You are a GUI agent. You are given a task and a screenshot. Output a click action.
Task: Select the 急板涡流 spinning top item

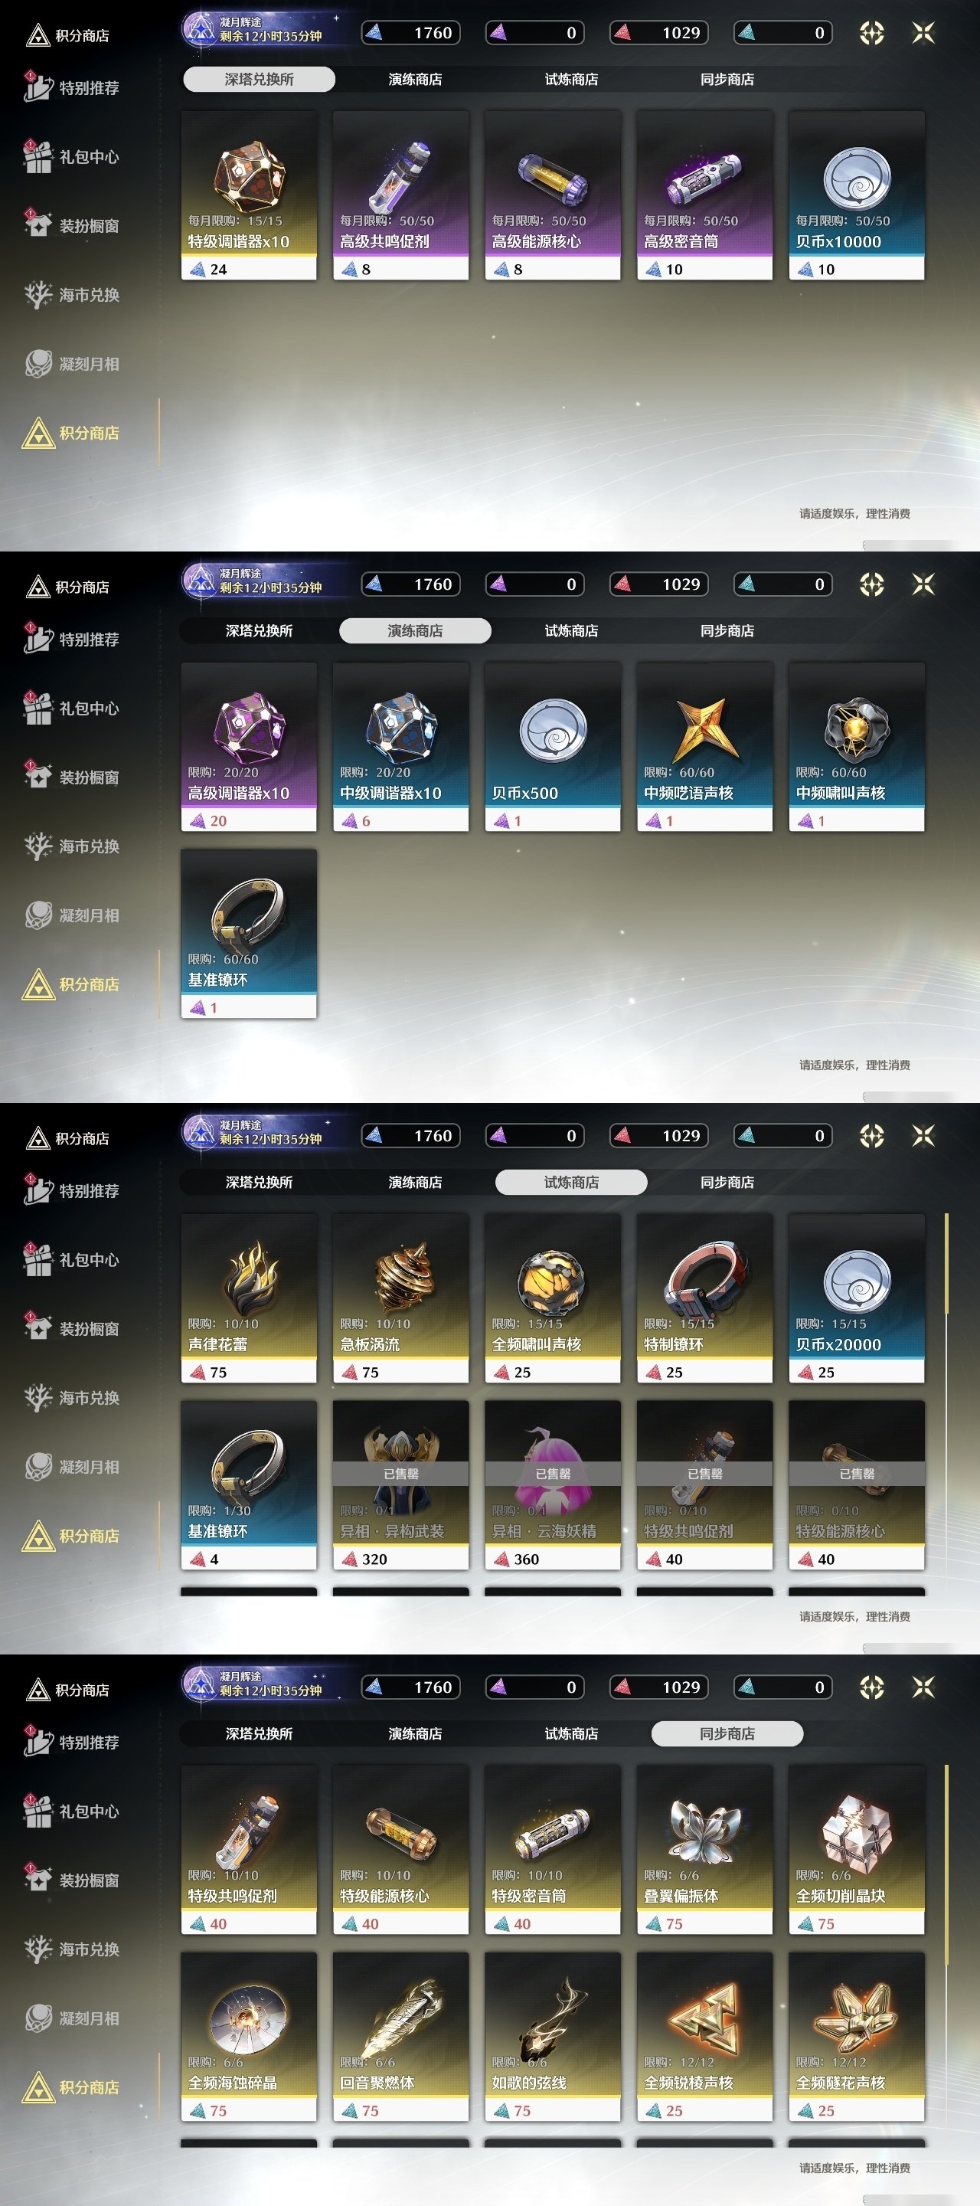(400, 1298)
